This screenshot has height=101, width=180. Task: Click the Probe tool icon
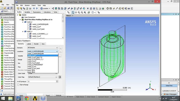click(117, 8)
